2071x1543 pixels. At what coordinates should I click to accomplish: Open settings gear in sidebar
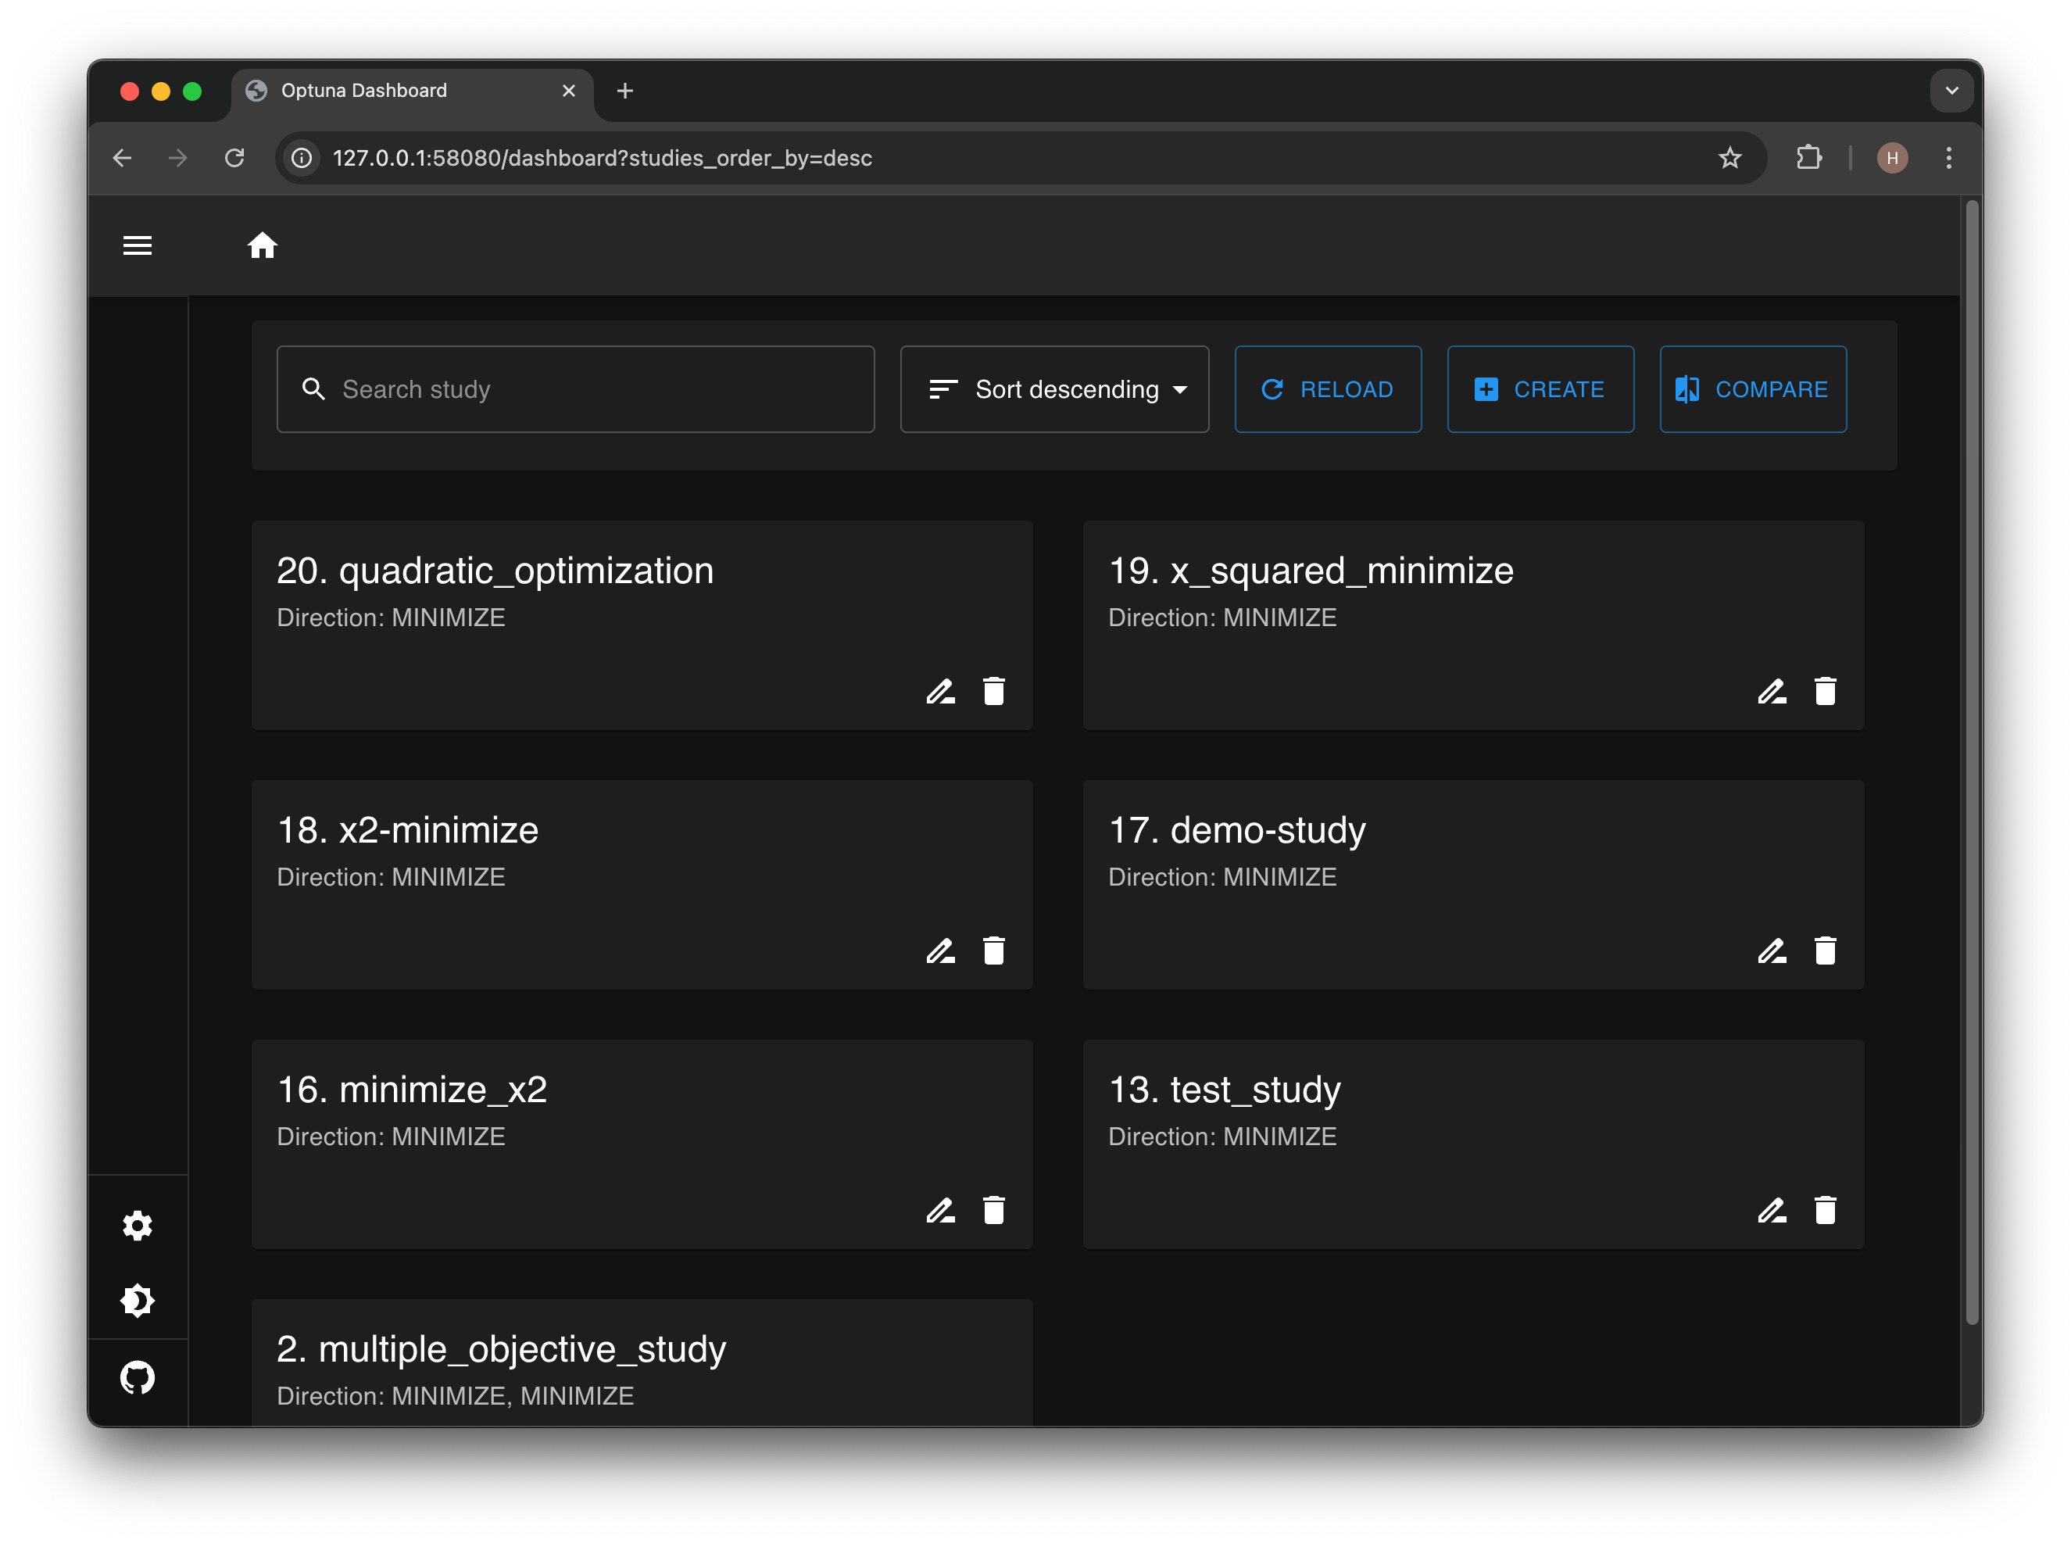pyautogui.click(x=138, y=1226)
